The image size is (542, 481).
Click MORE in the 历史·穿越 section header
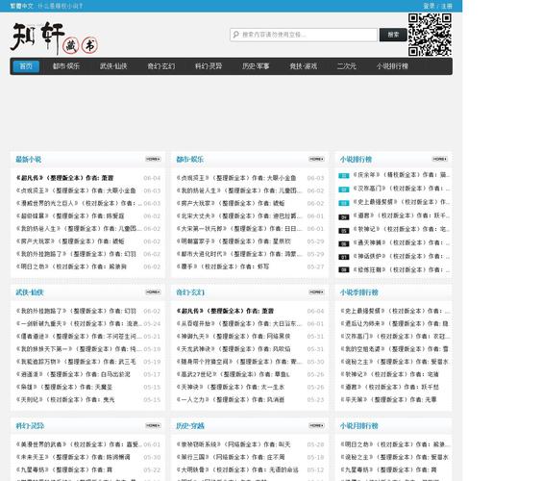(x=316, y=425)
